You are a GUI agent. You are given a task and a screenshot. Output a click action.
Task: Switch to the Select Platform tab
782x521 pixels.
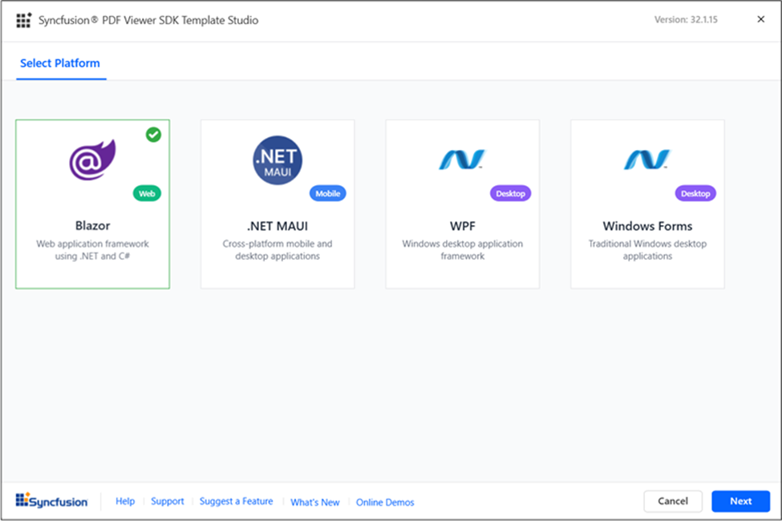[x=60, y=63]
